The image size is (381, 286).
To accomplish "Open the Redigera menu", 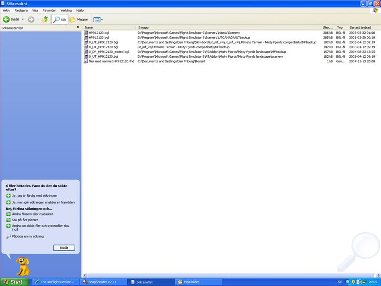I will point(21,10).
